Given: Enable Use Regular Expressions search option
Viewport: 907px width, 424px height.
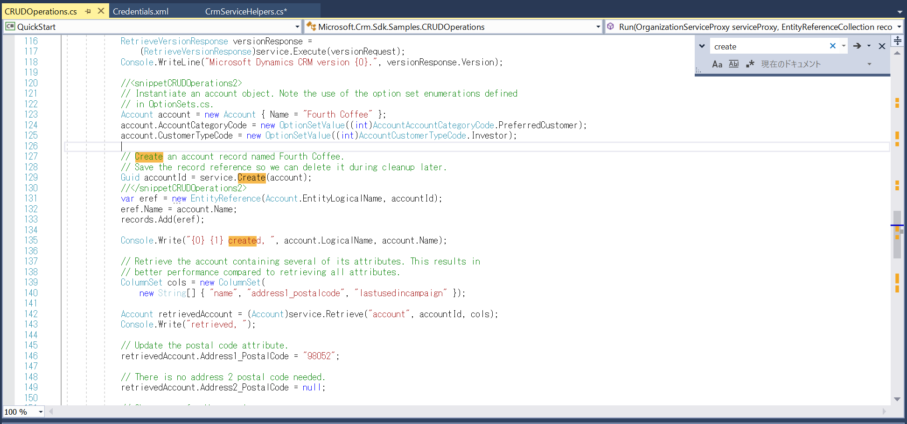Looking at the screenshot, I should pos(750,64).
